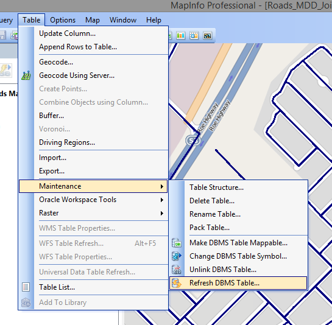Open the Help menu
Viewport: 332px width, 325px height.
154,20
